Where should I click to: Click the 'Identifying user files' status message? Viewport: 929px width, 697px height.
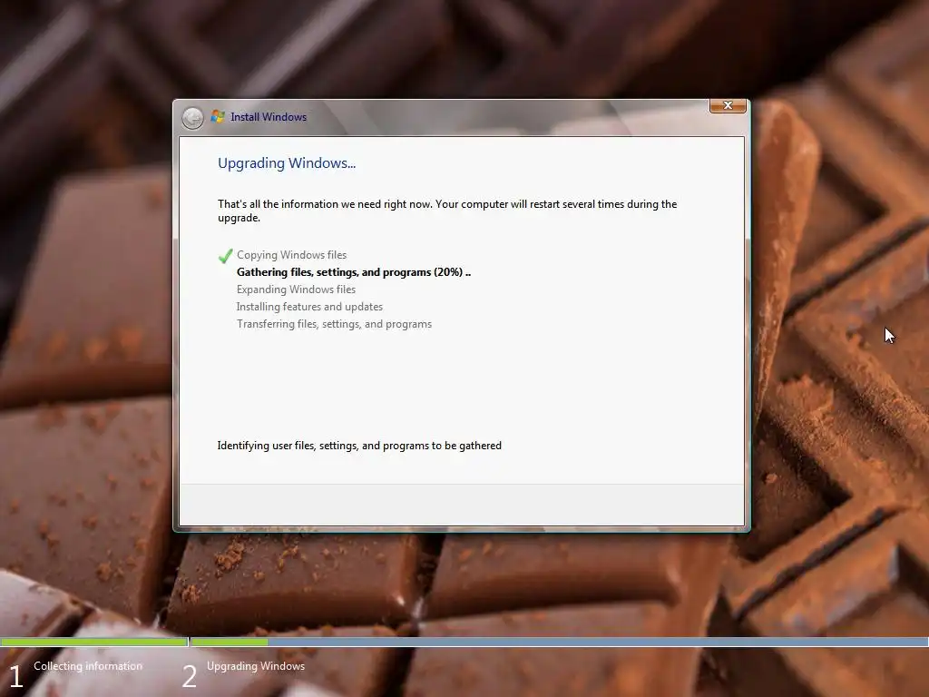pos(359,446)
